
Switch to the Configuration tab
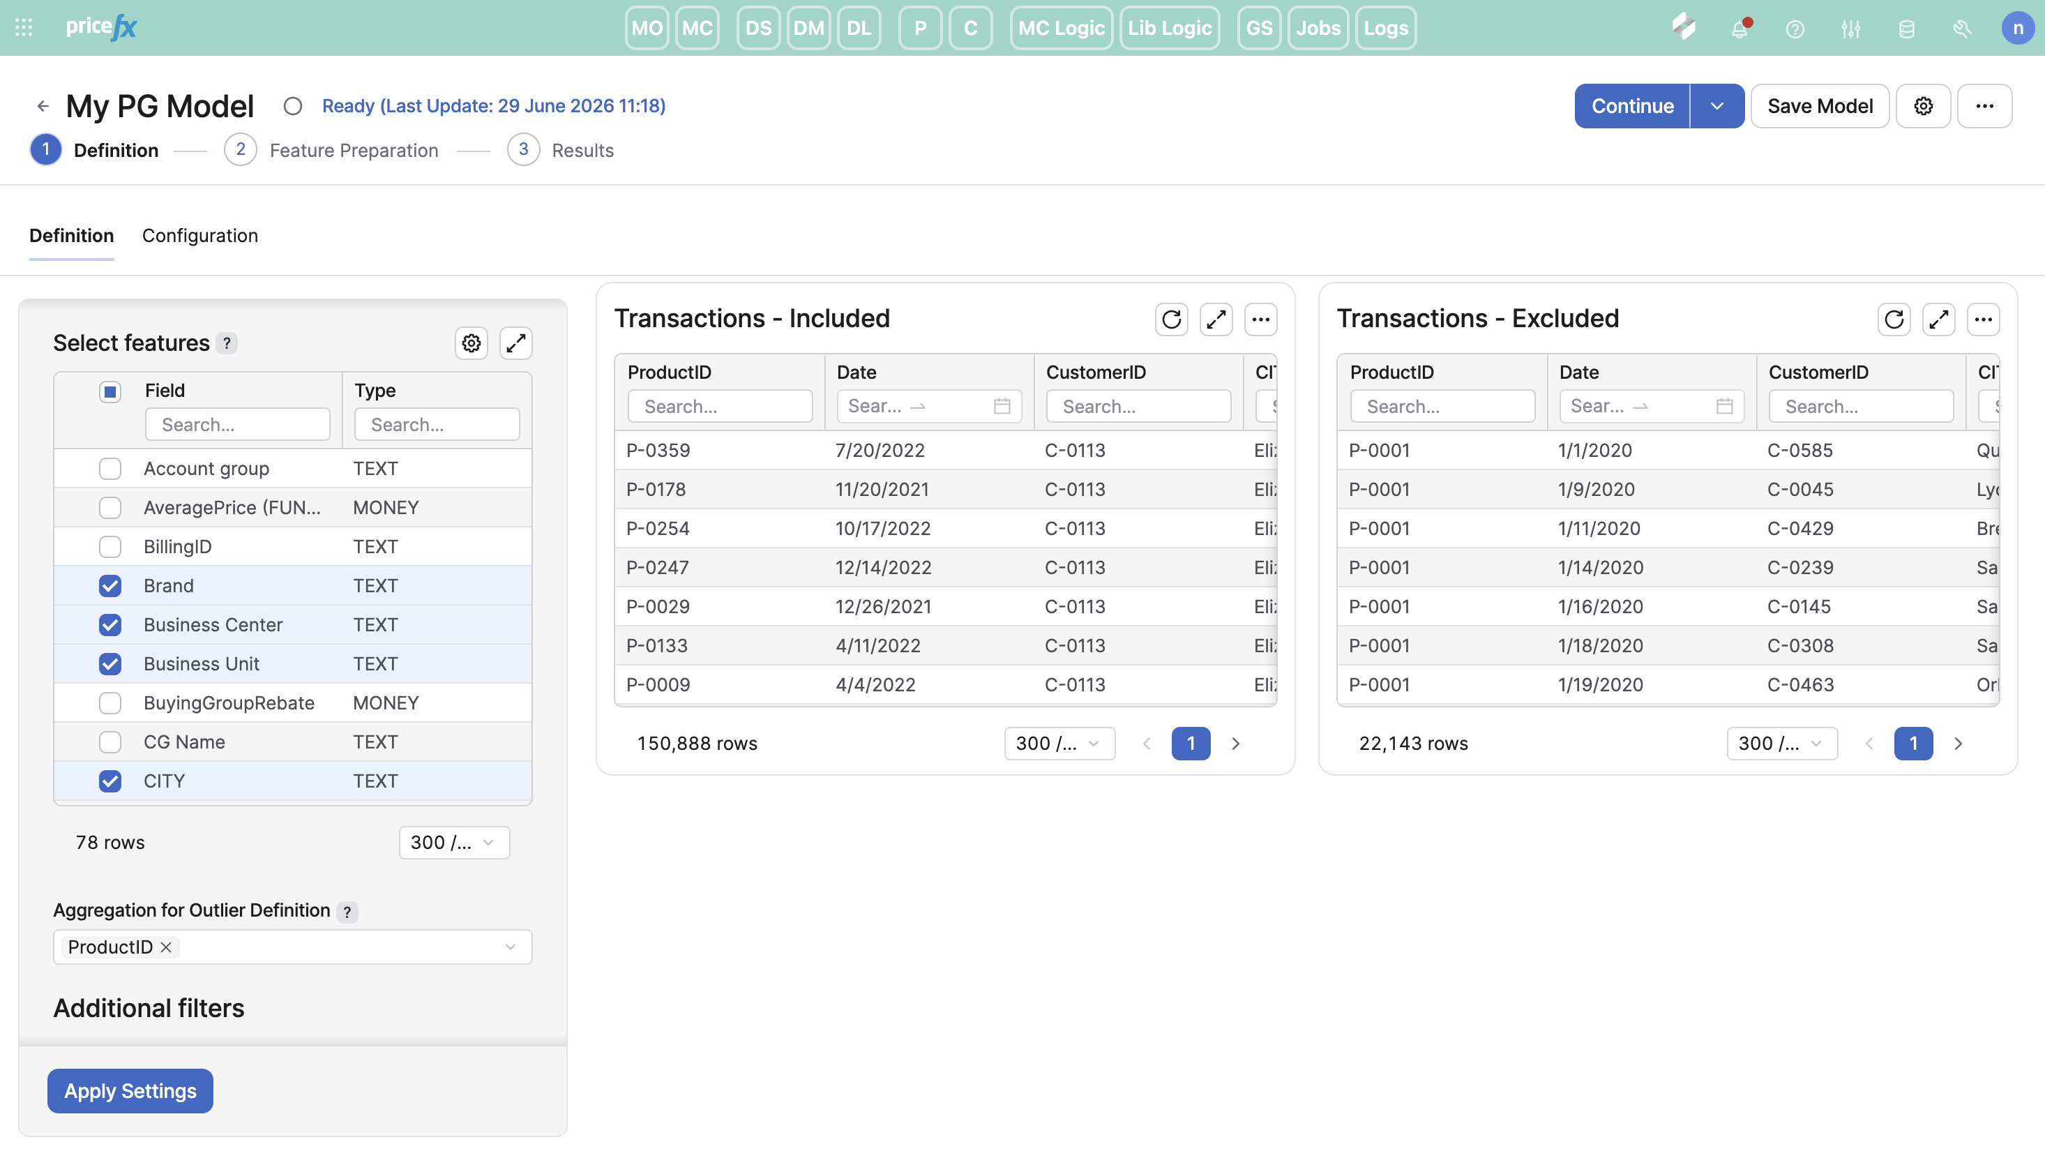(x=200, y=235)
